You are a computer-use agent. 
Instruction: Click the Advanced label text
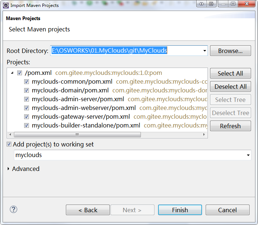tap(26, 169)
